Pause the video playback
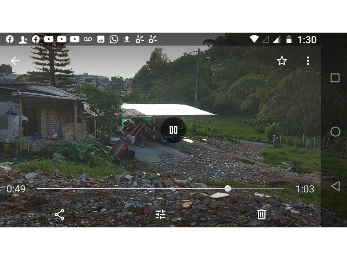The image size is (347, 260). 173,130
